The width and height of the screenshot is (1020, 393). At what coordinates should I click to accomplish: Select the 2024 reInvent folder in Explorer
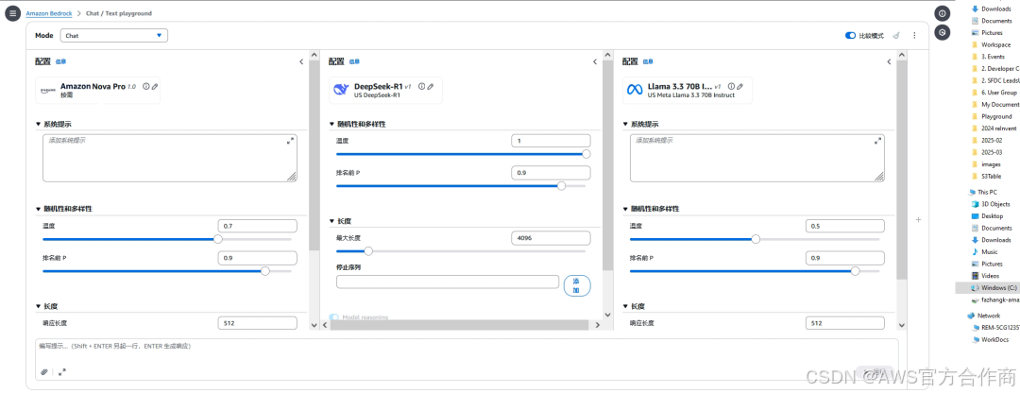[993, 128]
